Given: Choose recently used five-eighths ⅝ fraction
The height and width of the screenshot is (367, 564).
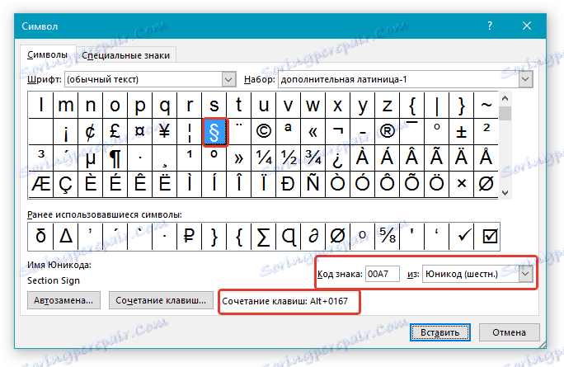Looking at the screenshot, I should tap(388, 237).
